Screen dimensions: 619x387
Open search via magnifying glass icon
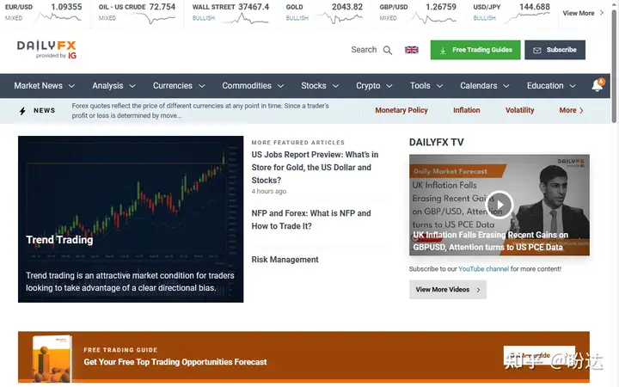click(x=388, y=50)
